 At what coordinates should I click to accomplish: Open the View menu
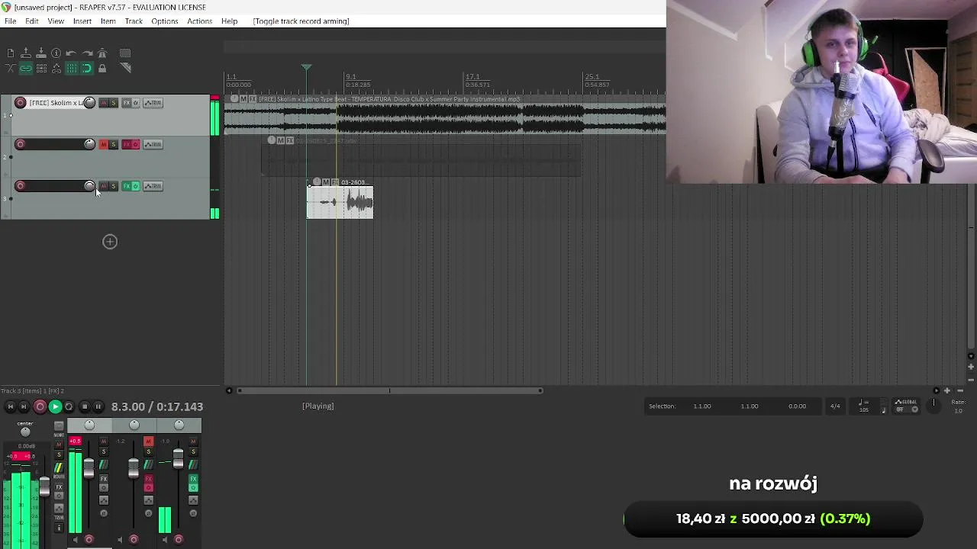[56, 21]
